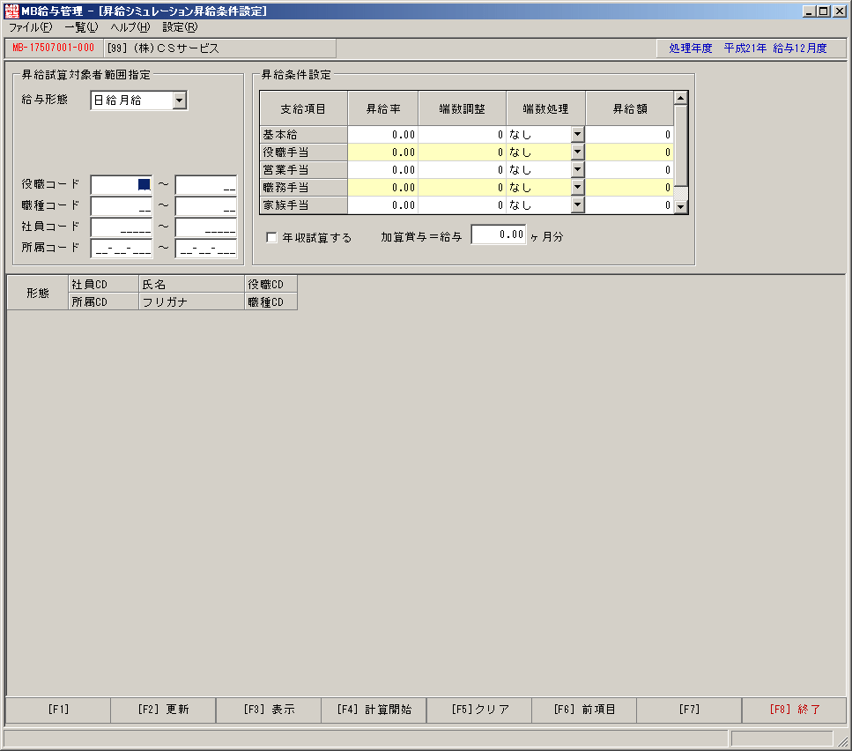Expand 端数処理 dropdown for 家族手当 row

(x=578, y=204)
